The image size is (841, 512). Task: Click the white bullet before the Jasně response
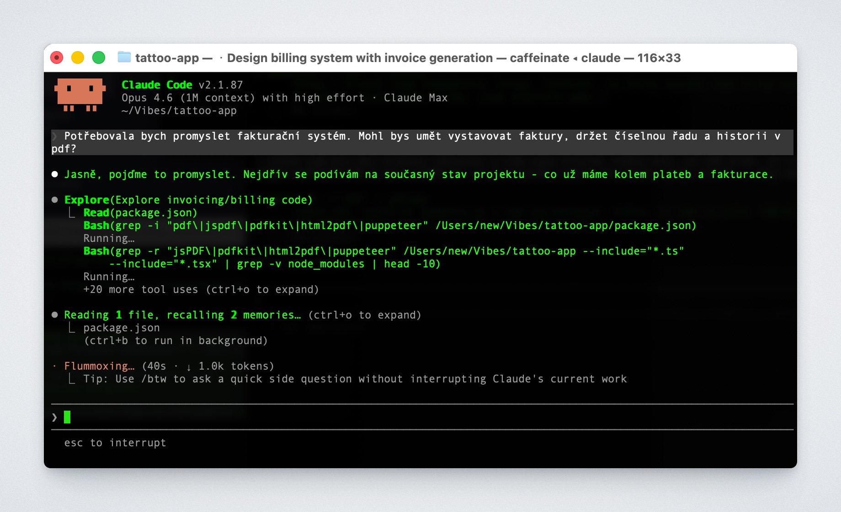pyautogui.click(x=55, y=174)
